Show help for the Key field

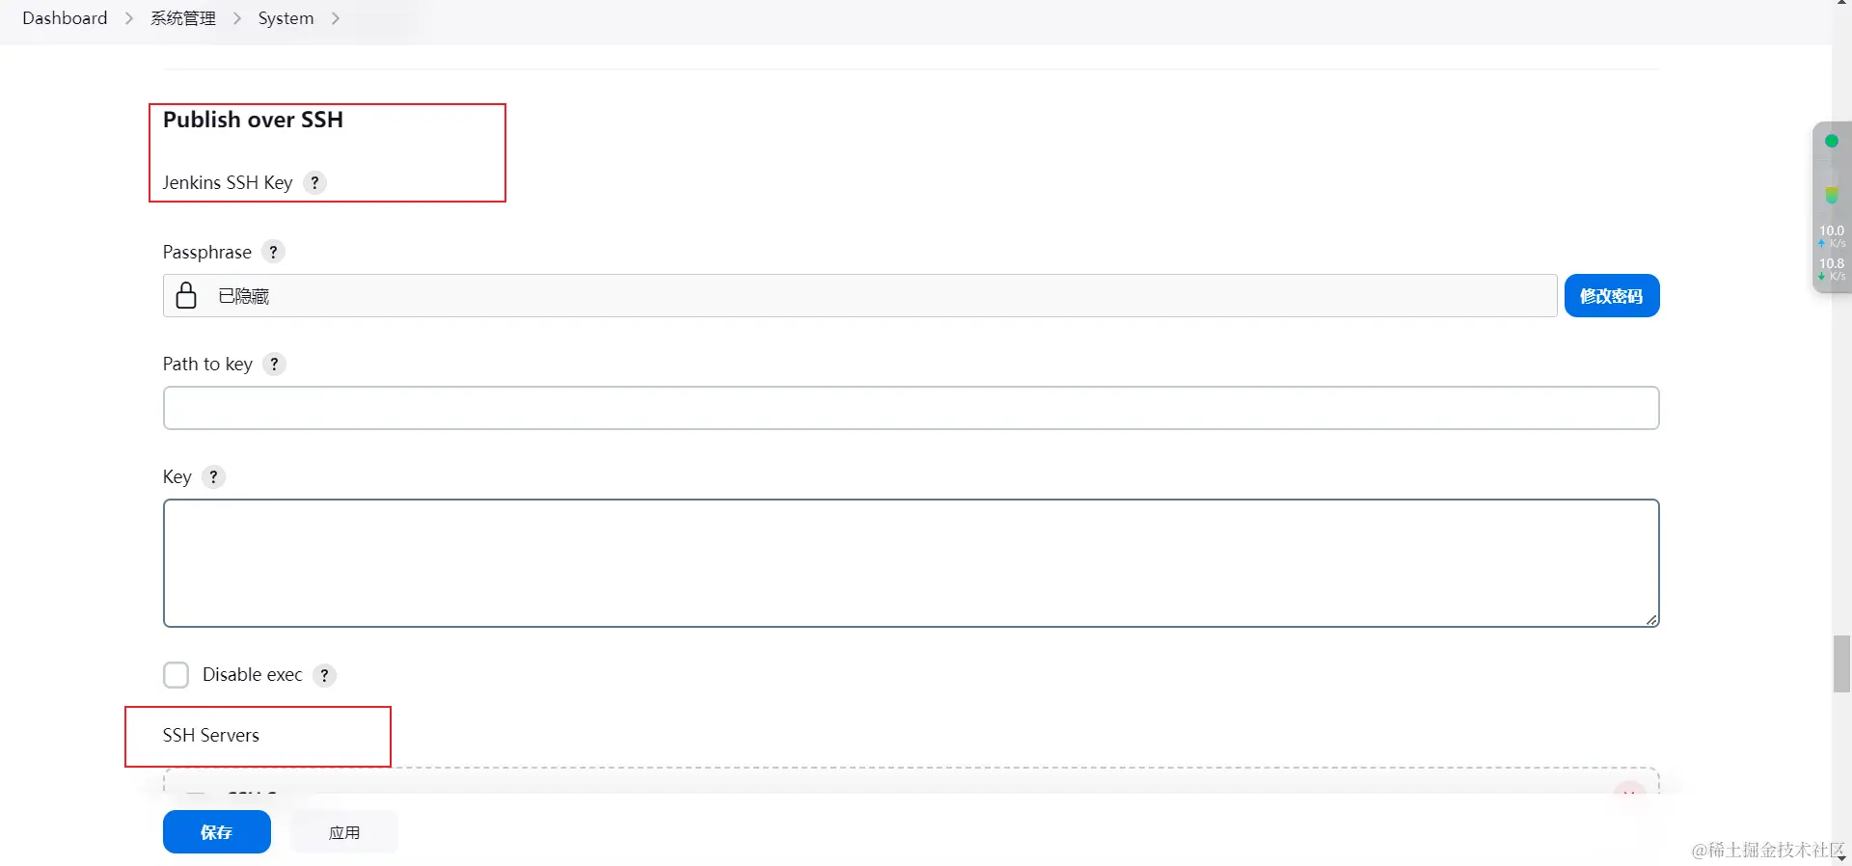click(x=214, y=477)
